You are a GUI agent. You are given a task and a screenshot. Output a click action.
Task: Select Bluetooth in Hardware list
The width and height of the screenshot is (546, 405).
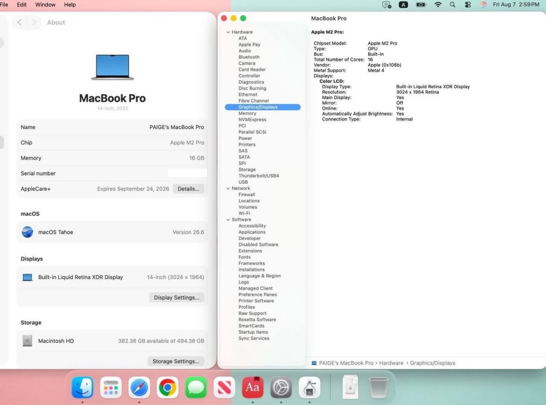[249, 57]
